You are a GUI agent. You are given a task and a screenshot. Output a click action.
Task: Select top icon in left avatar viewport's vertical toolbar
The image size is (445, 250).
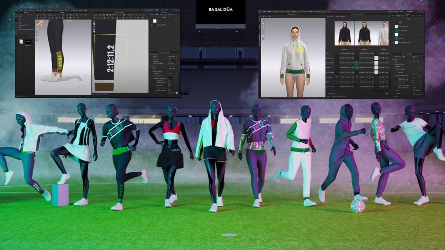pyautogui.click(x=37, y=21)
